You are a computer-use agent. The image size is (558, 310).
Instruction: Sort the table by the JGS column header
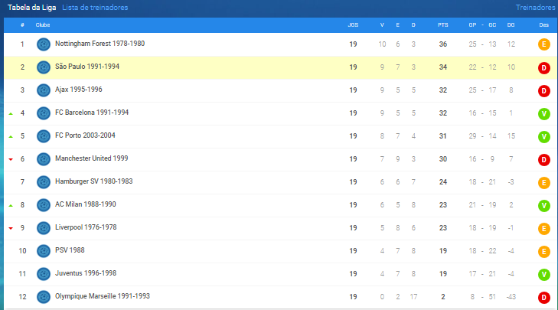(x=353, y=25)
